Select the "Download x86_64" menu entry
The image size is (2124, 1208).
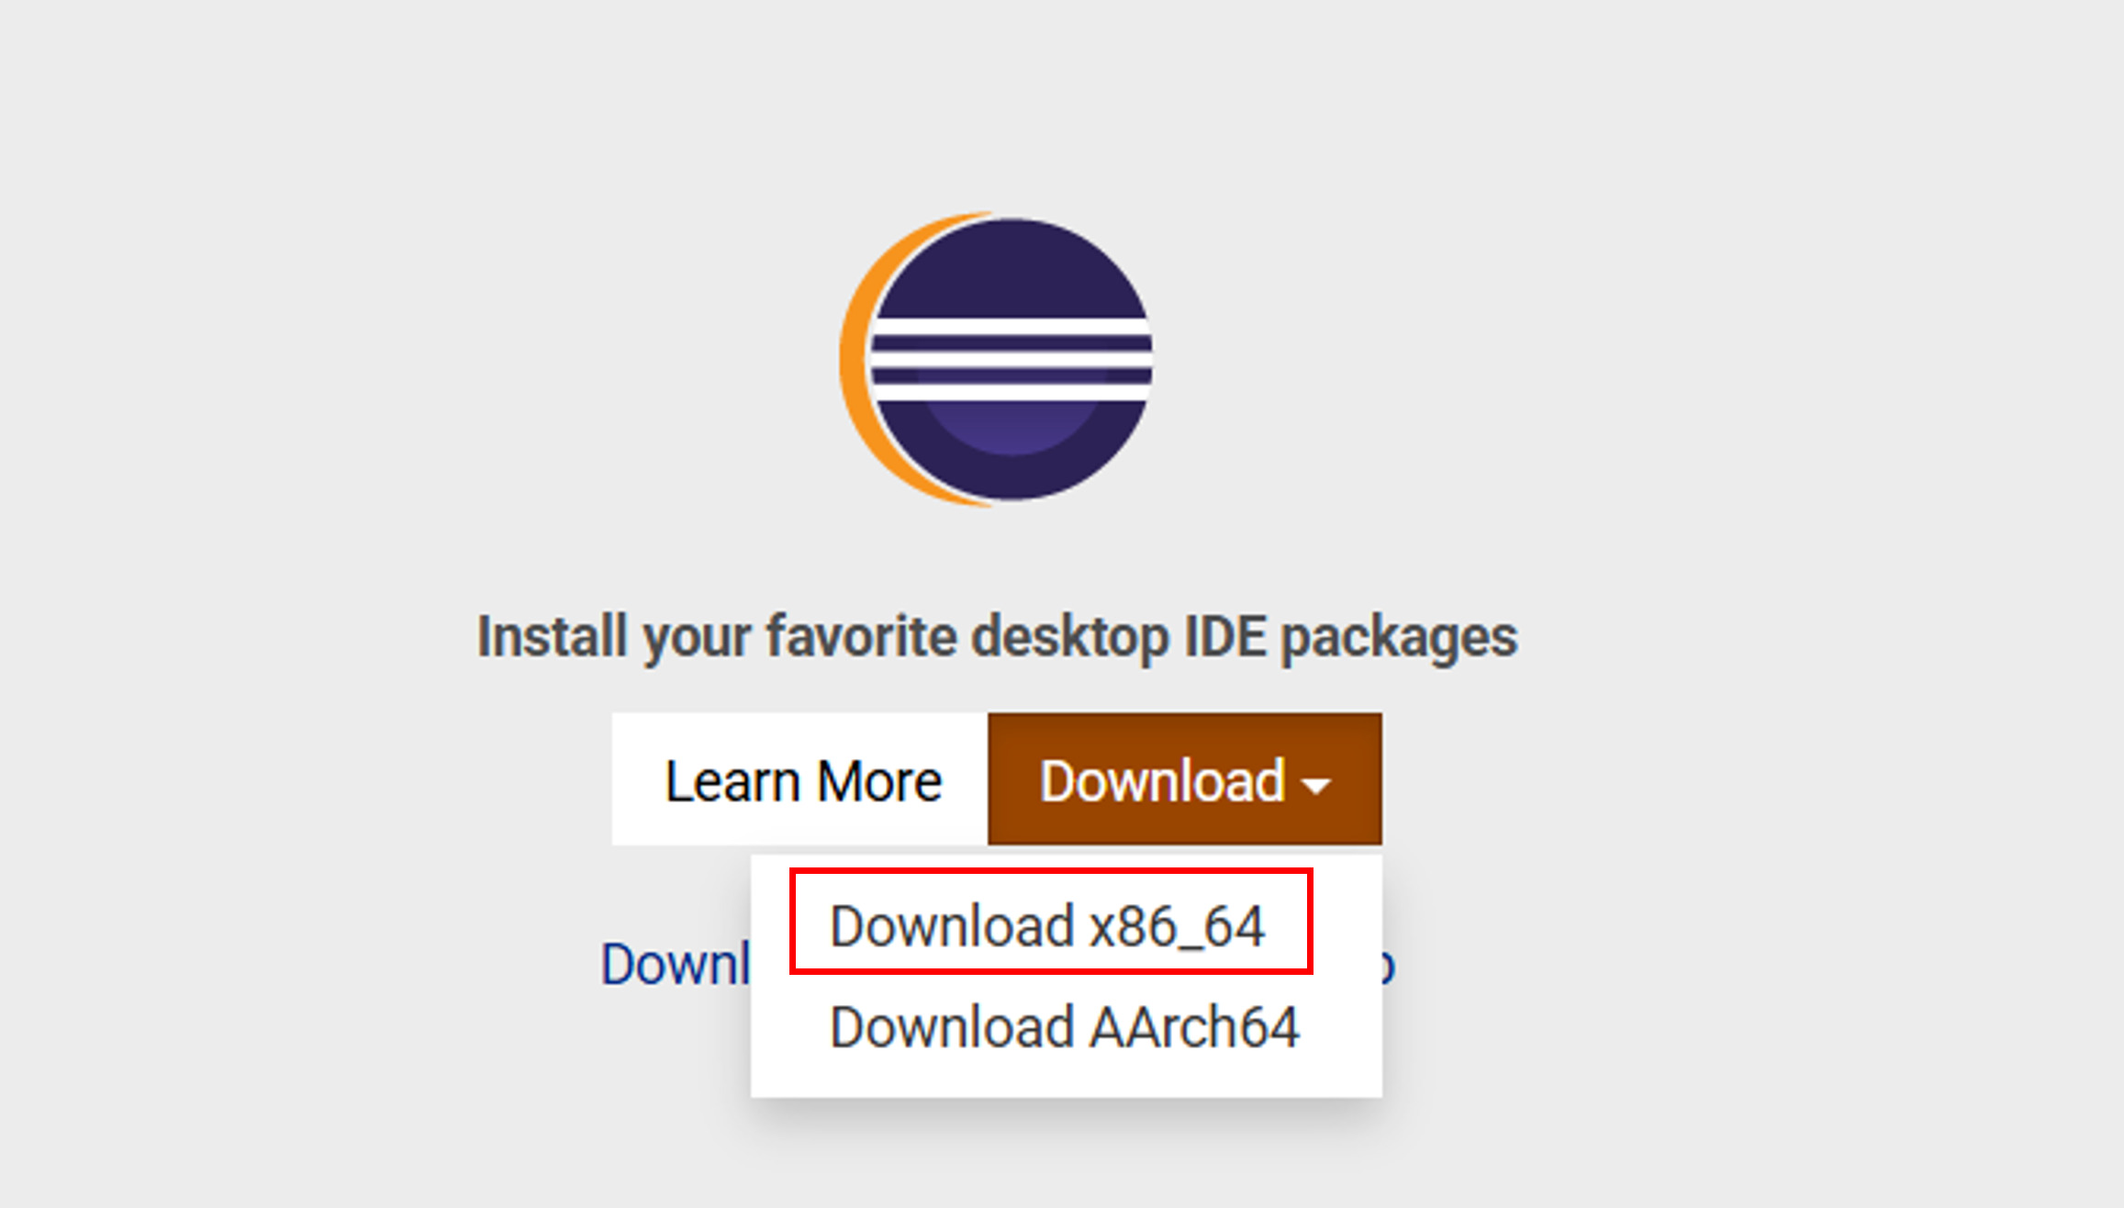click(x=1048, y=925)
